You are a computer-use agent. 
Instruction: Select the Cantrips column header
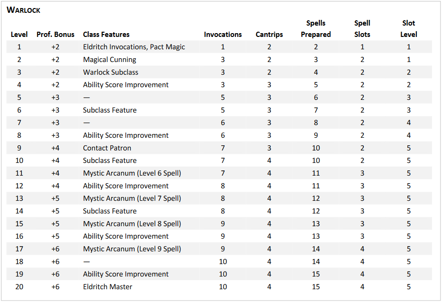[x=269, y=35]
